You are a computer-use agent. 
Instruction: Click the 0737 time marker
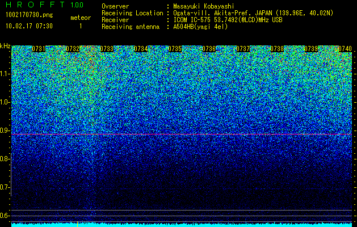click(x=243, y=49)
